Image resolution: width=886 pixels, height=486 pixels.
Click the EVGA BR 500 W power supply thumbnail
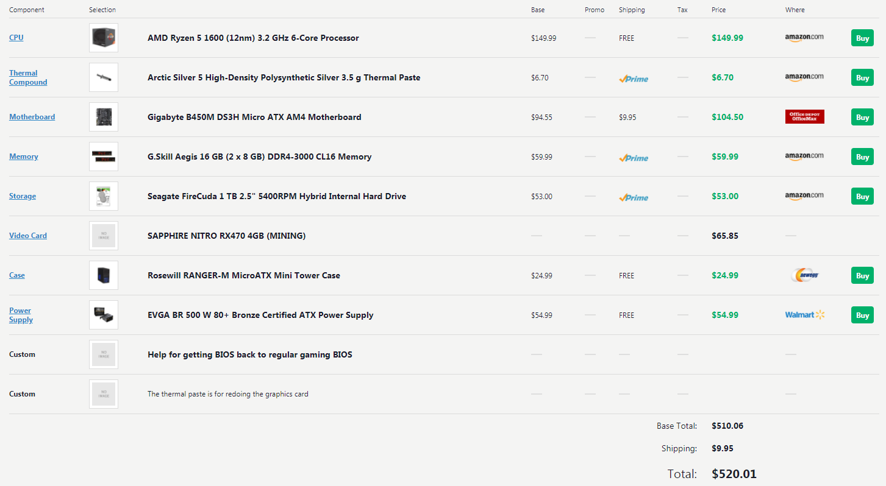click(104, 315)
